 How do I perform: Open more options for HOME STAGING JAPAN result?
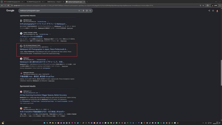(50, 34)
